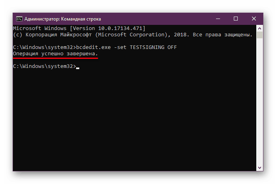Click the last 'C:\Windows\system32>' prompt

(x=44, y=66)
